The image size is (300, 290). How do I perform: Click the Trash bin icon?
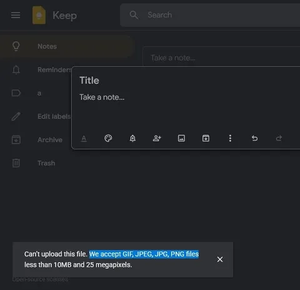coord(16,163)
